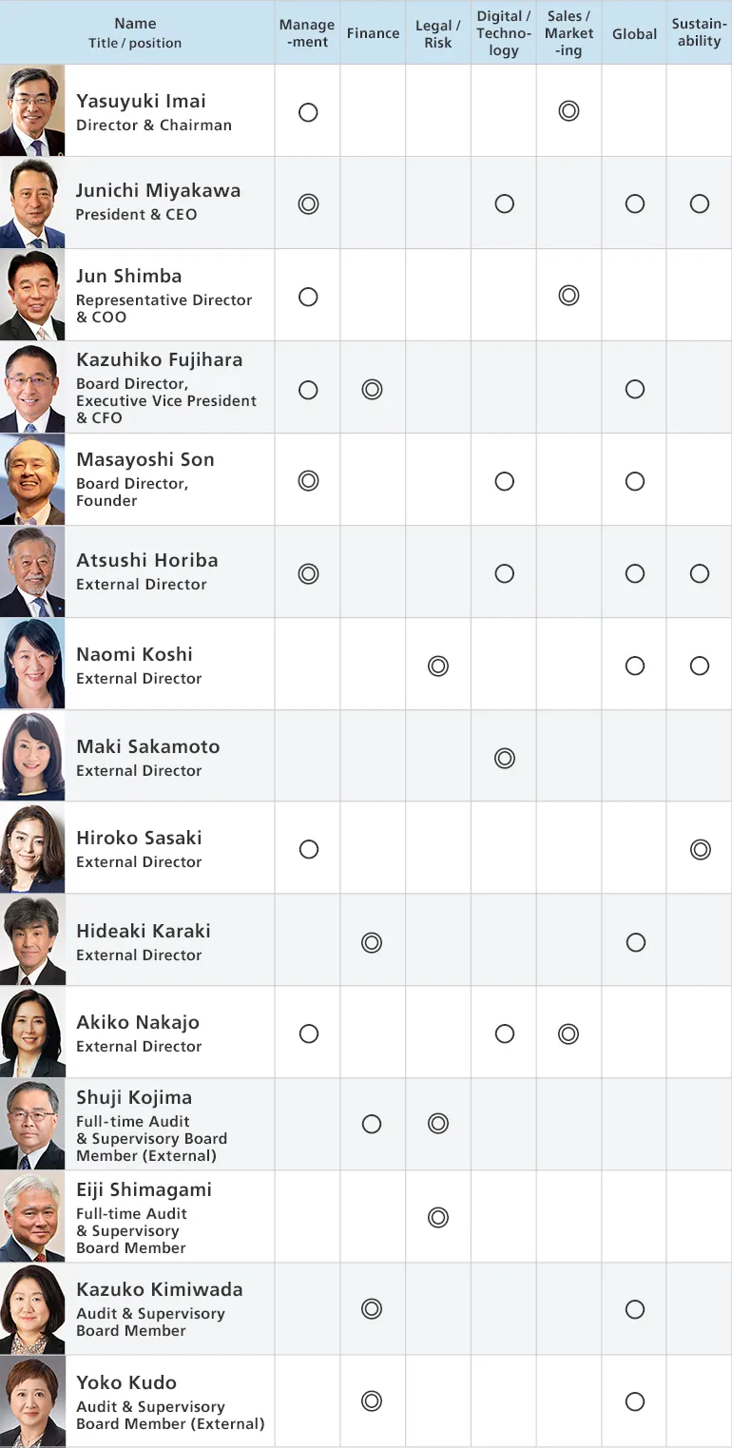Click Junichi Miyakawa's Management double-circle mark
The height and width of the screenshot is (1448, 732).
coord(308,203)
